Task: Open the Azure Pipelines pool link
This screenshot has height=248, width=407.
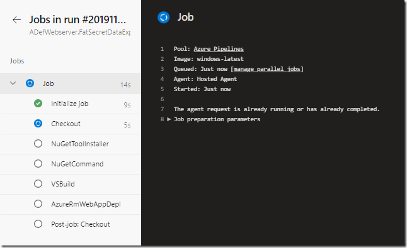Action: 219,49
